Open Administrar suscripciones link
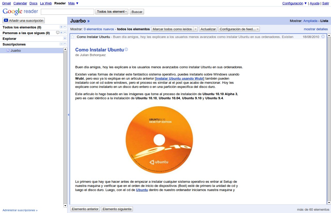The height and width of the screenshot is (213, 331). pos(20,210)
